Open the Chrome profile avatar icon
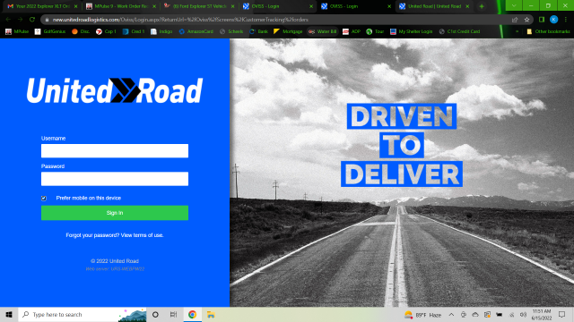This screenshot has height=322, width=574. [x=553, y=20]
